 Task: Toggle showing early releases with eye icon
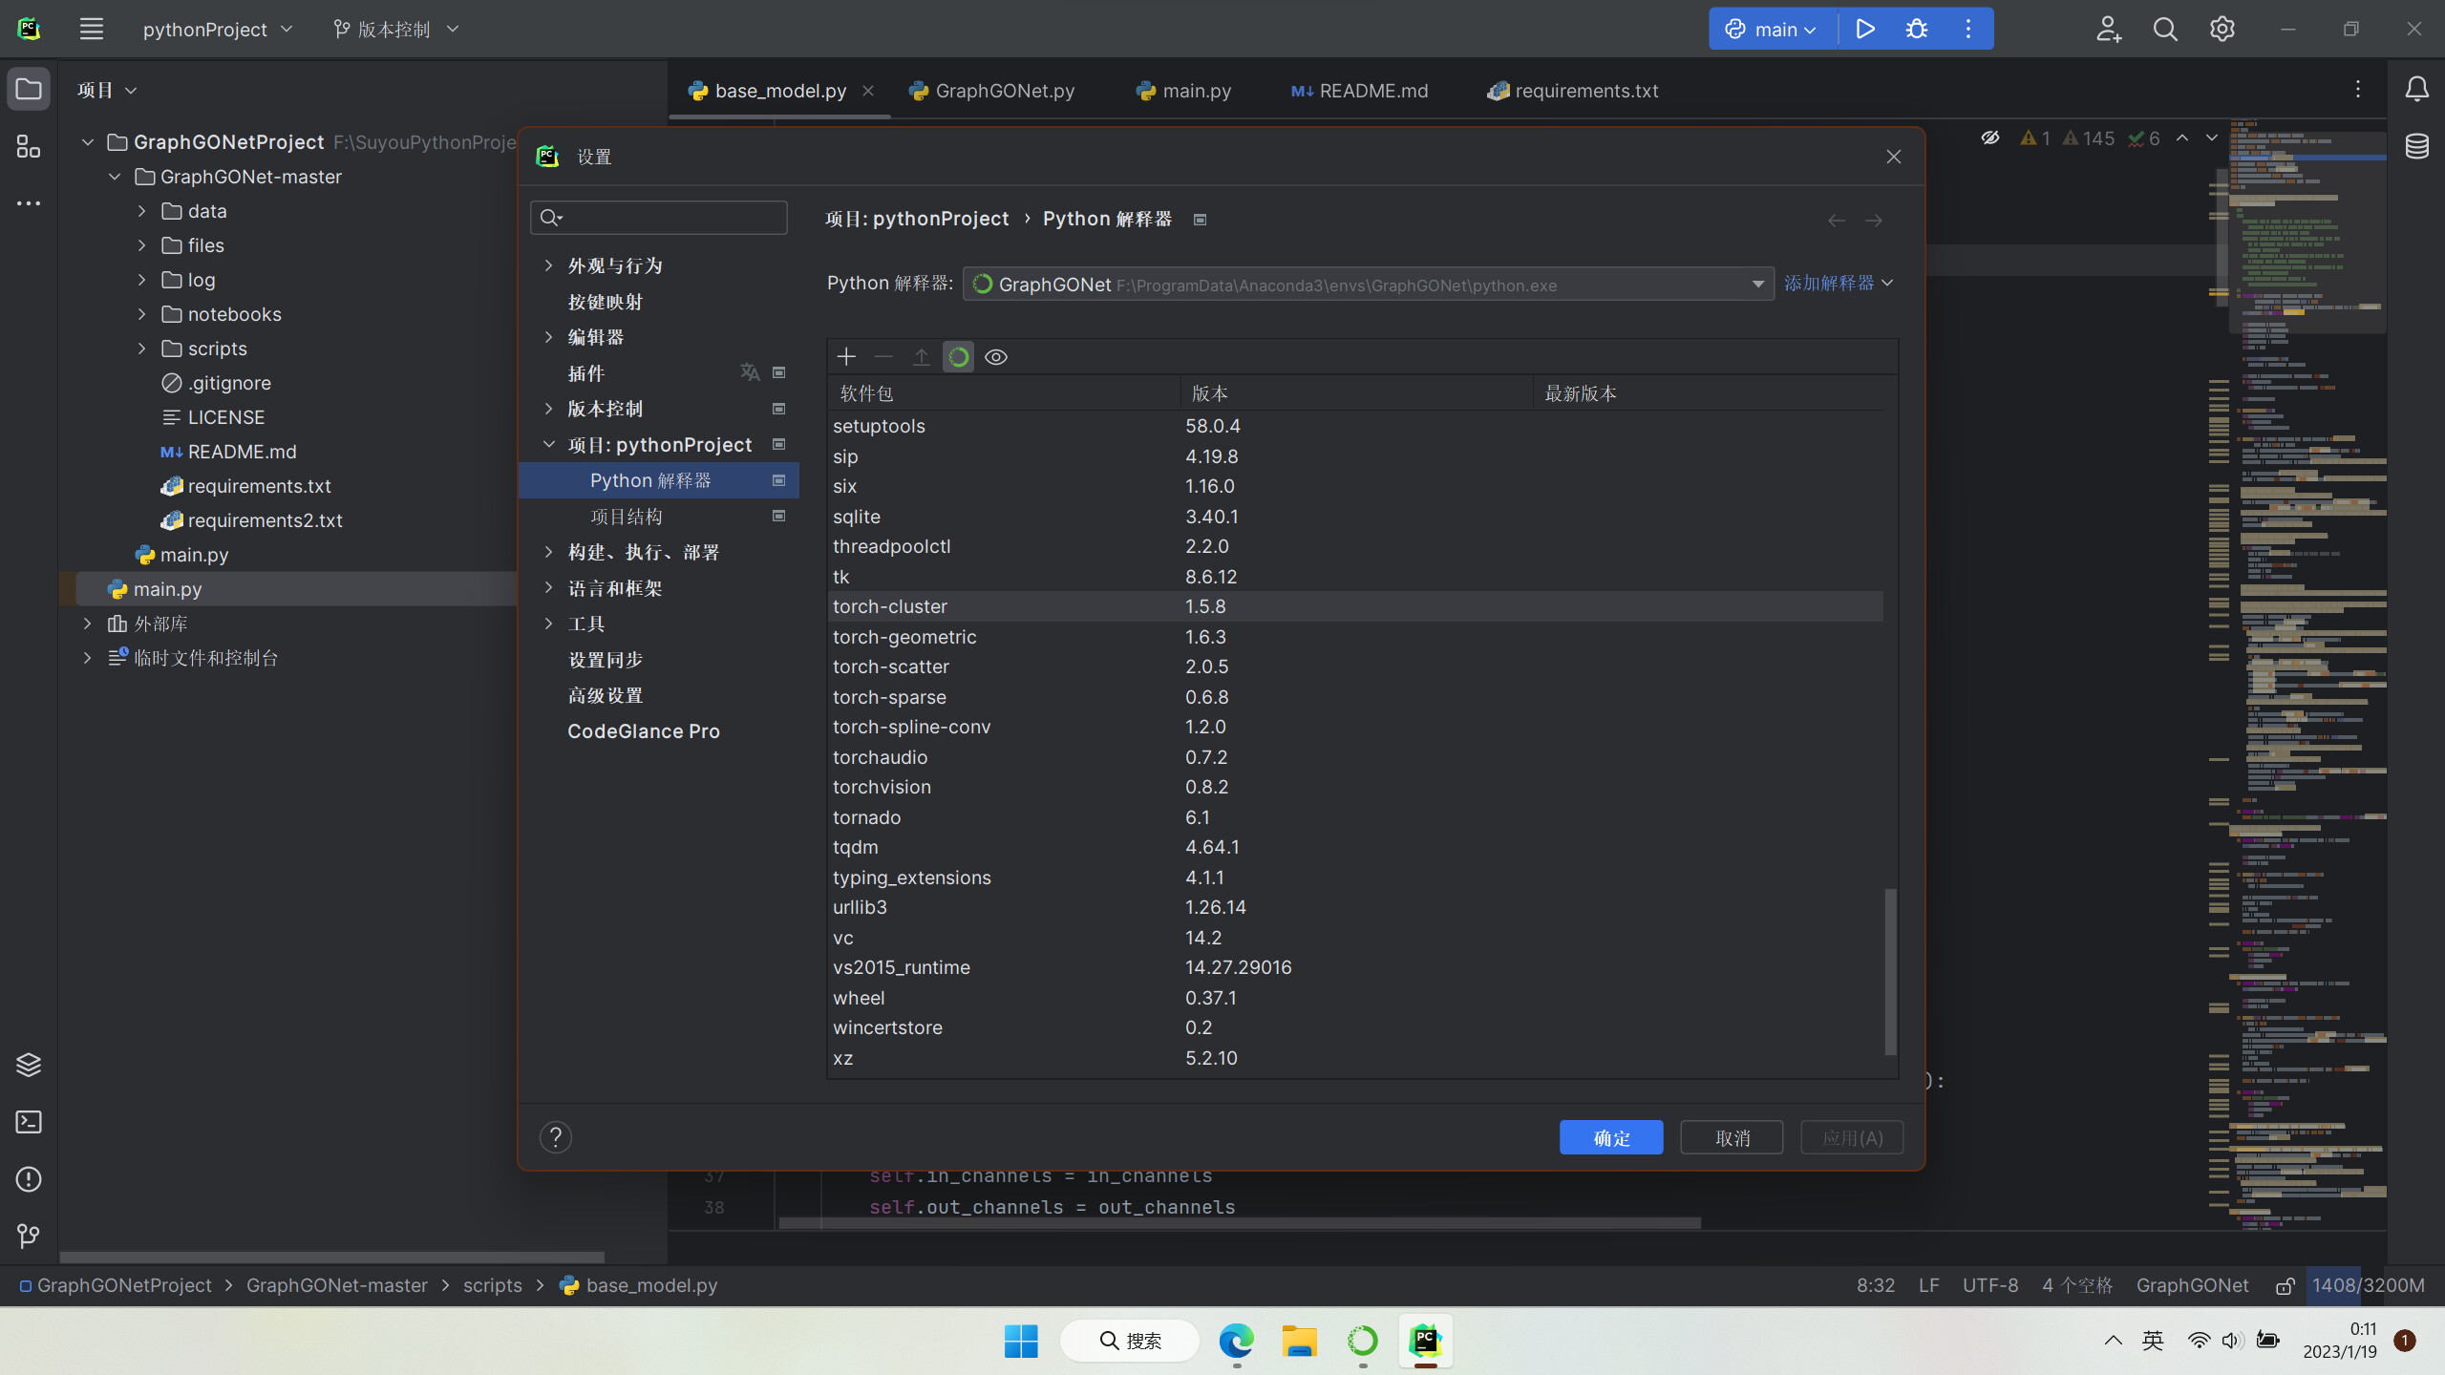[x=996, y=356]
